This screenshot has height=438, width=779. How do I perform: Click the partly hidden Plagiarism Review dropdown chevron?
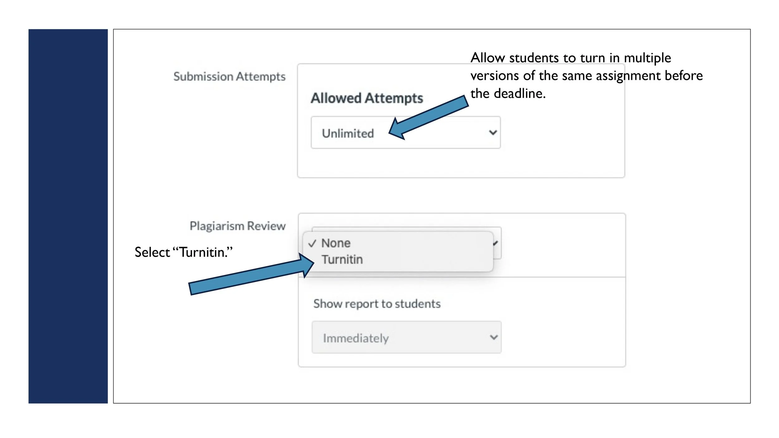pyautogui.click(x=496, y=244)
